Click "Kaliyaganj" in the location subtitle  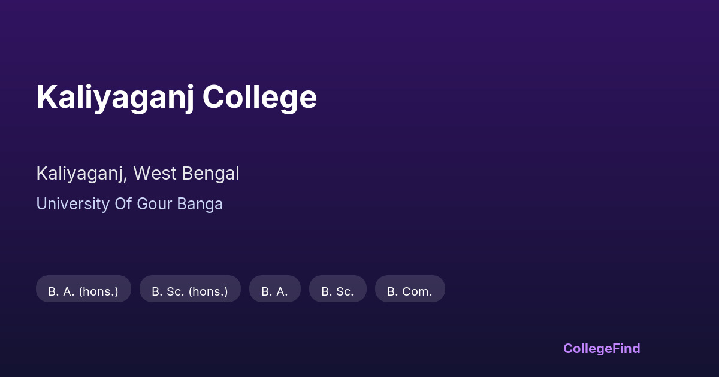click(80, 174)
